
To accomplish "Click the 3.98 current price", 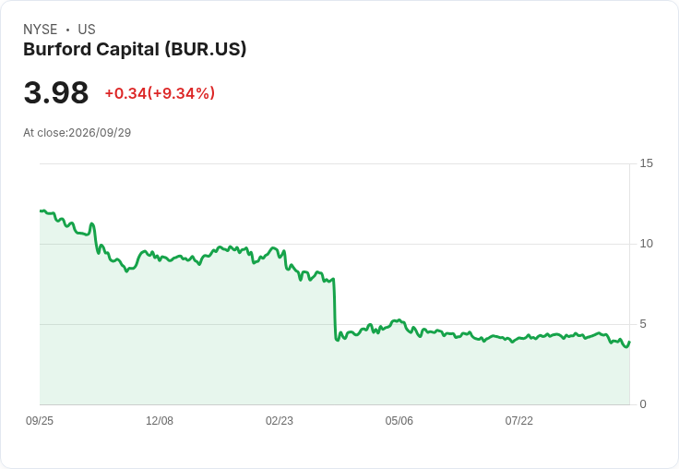I will (x=56, y=92).
